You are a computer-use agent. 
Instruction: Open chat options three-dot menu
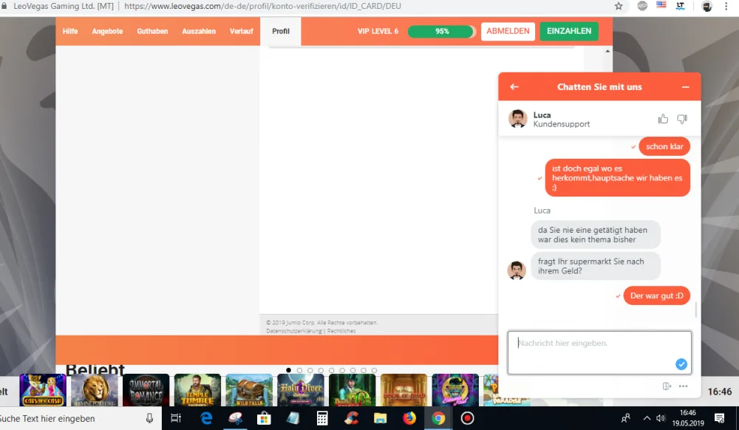[x=683, y=386]
